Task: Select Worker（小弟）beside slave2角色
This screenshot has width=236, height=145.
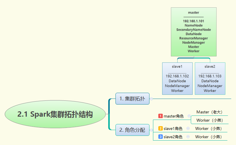Action: click(x=209, y=137)
